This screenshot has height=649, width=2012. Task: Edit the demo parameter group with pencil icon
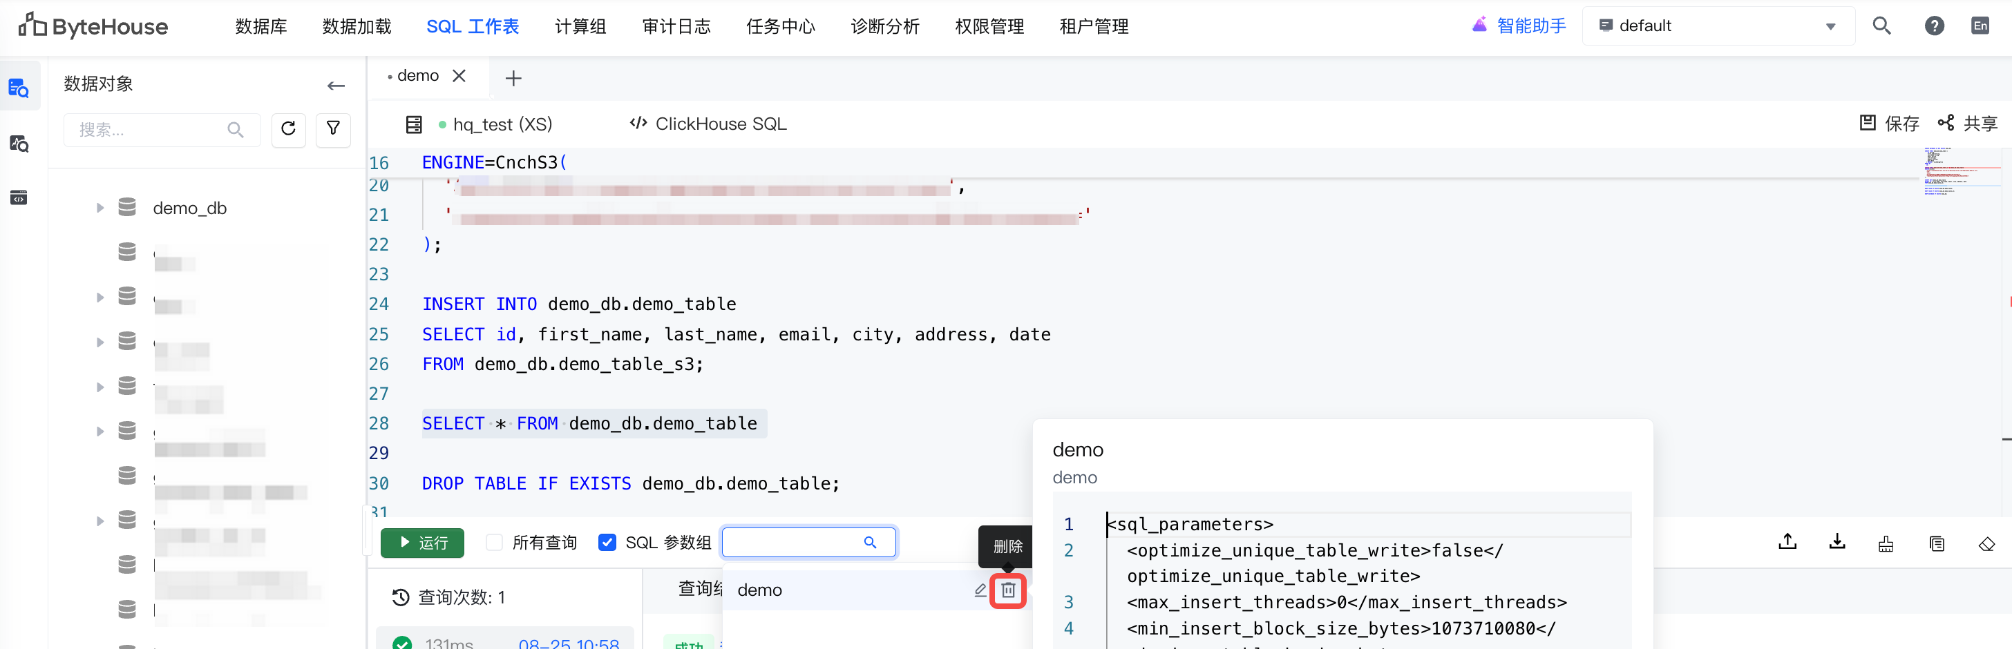[980, 590]
